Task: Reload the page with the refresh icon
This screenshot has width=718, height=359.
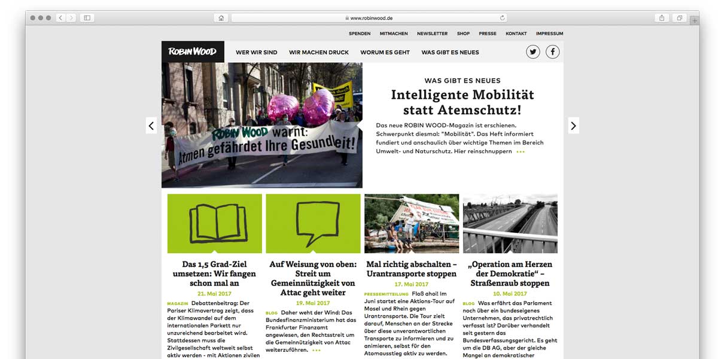Action: [x=502, y=18]
